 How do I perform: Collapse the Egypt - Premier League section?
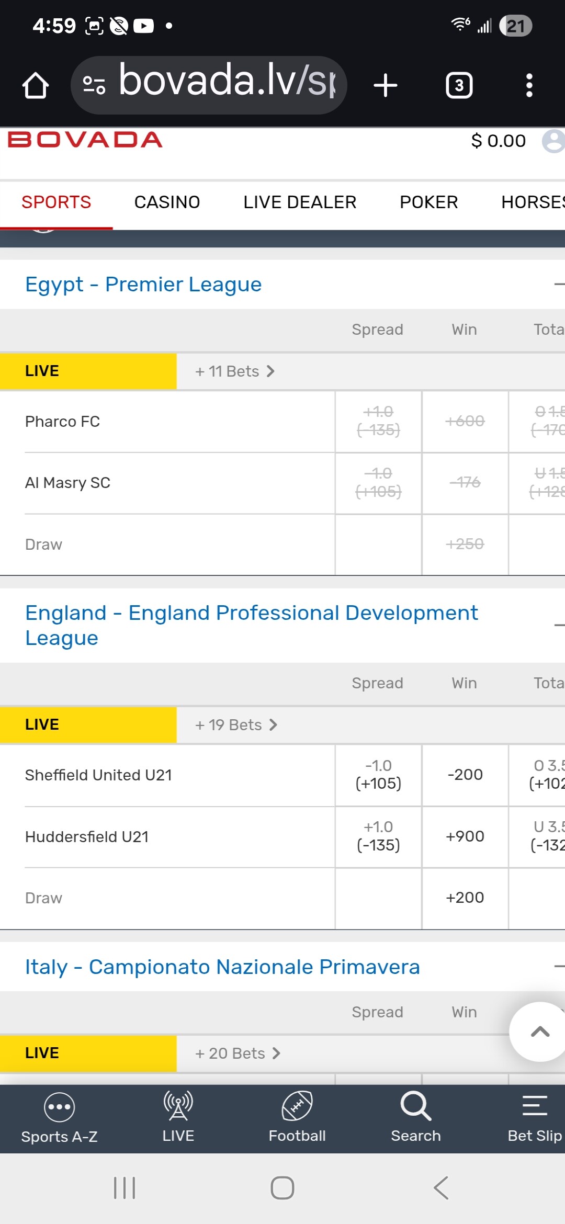pos(558,285)
